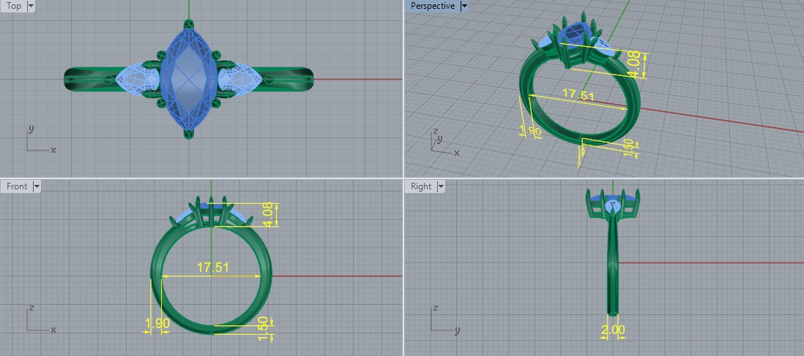
Task: Select the marquise center stone in Top view
Action: coord(189,80)
